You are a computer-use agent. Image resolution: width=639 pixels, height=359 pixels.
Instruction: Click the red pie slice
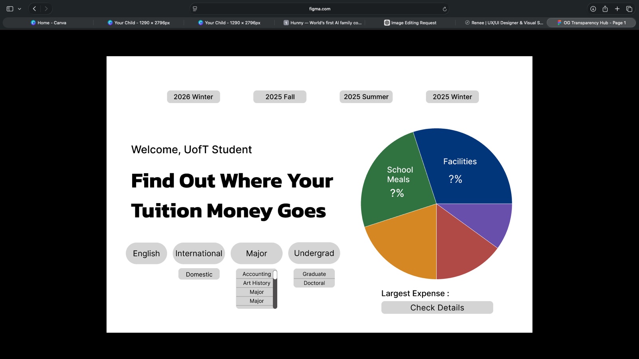click(459, 247)
